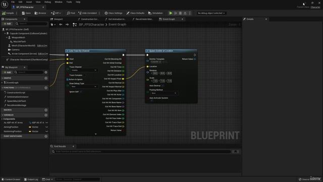Add new function with plus icon
Screen dimensions: 323x182
click(x=46, y=87)
